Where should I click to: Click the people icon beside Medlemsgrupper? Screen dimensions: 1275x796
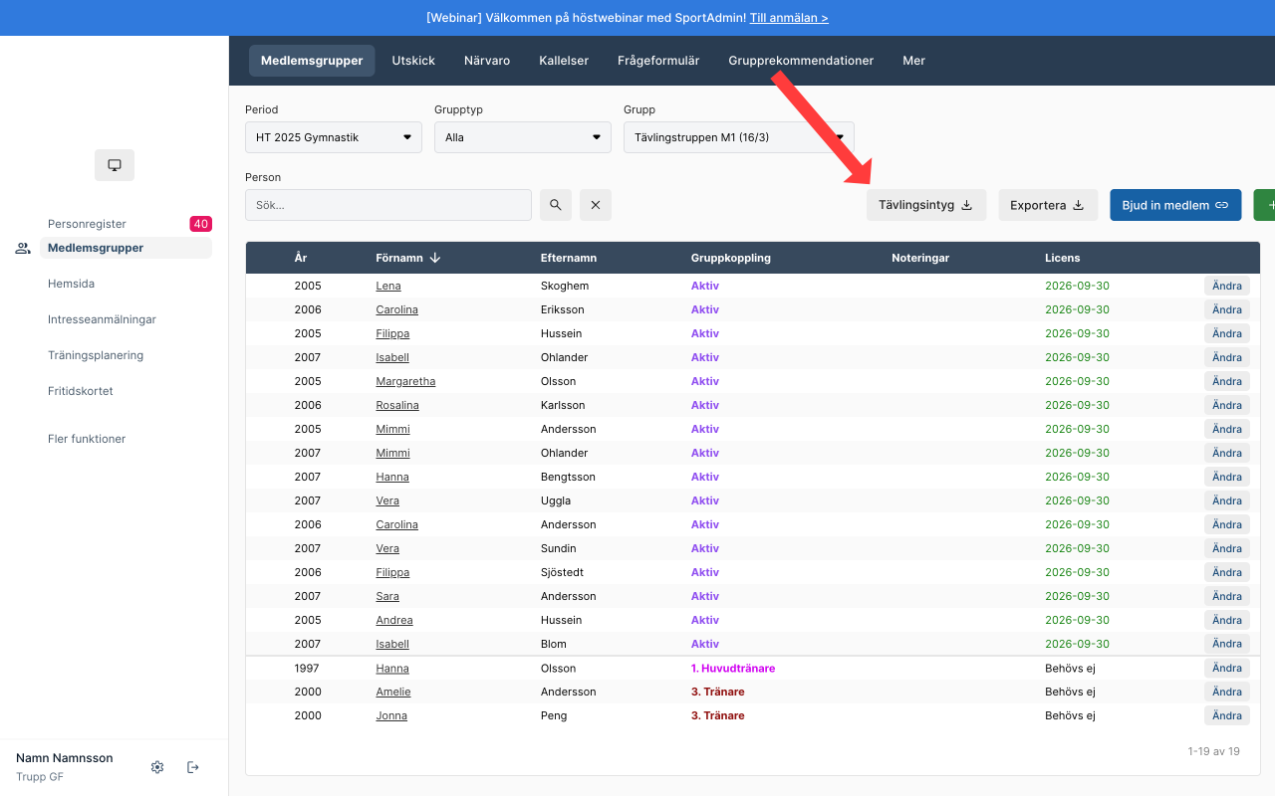23,249
